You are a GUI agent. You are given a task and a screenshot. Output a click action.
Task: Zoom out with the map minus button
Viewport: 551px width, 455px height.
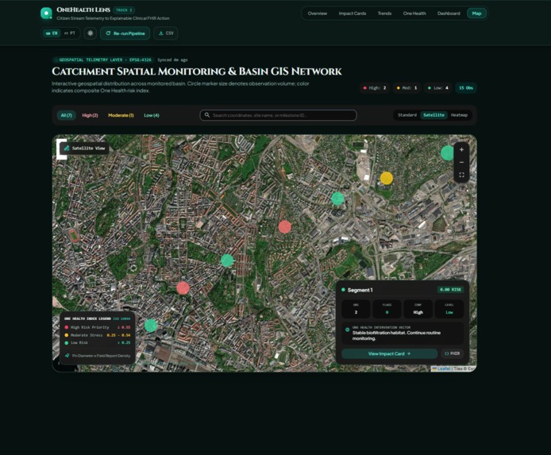click(461, 162)
